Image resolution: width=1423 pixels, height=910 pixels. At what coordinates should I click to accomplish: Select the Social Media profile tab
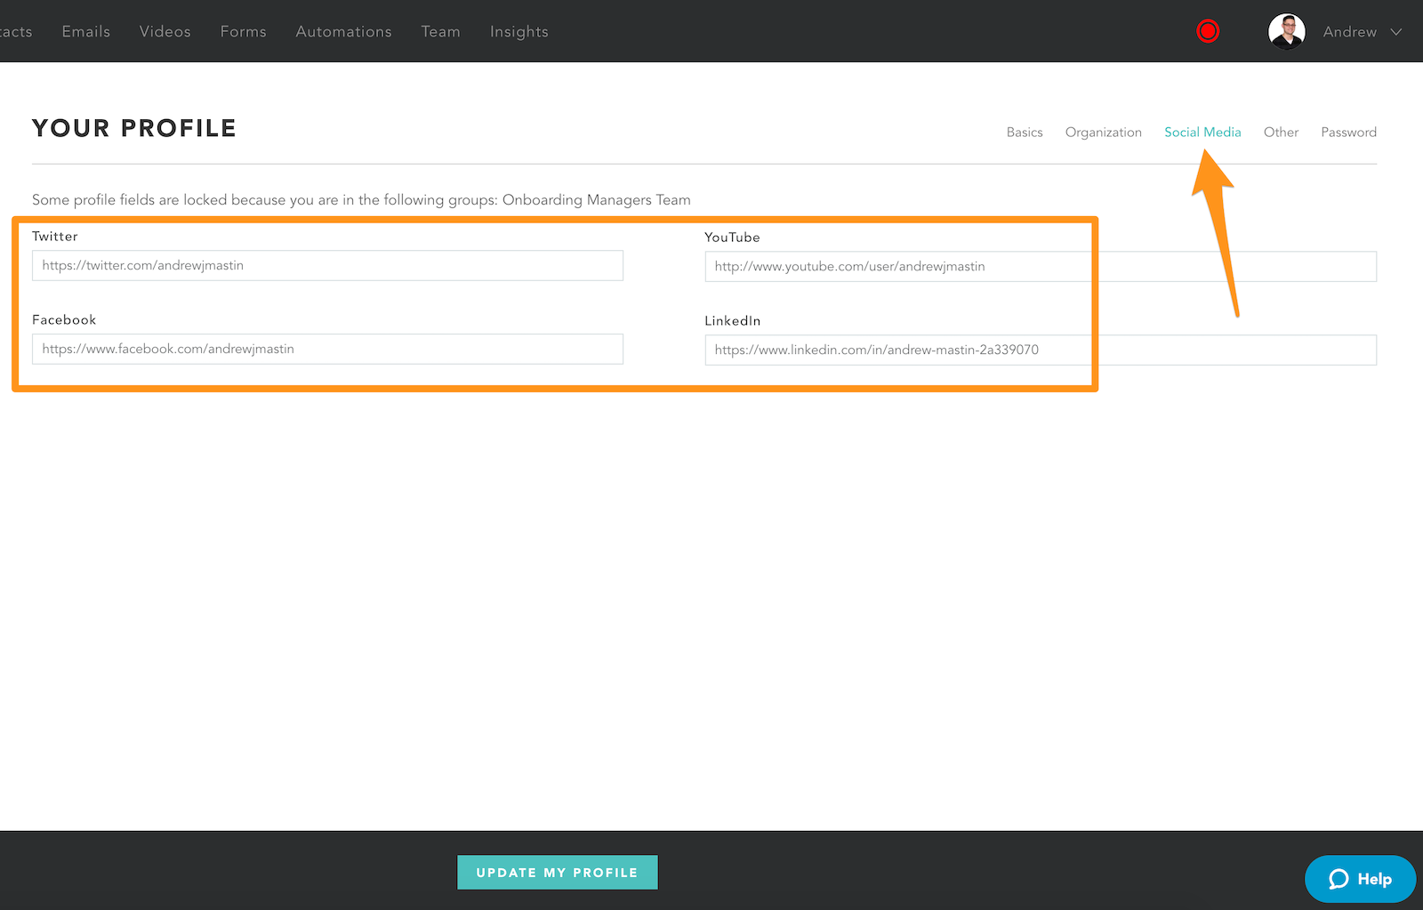(1202, 132)
